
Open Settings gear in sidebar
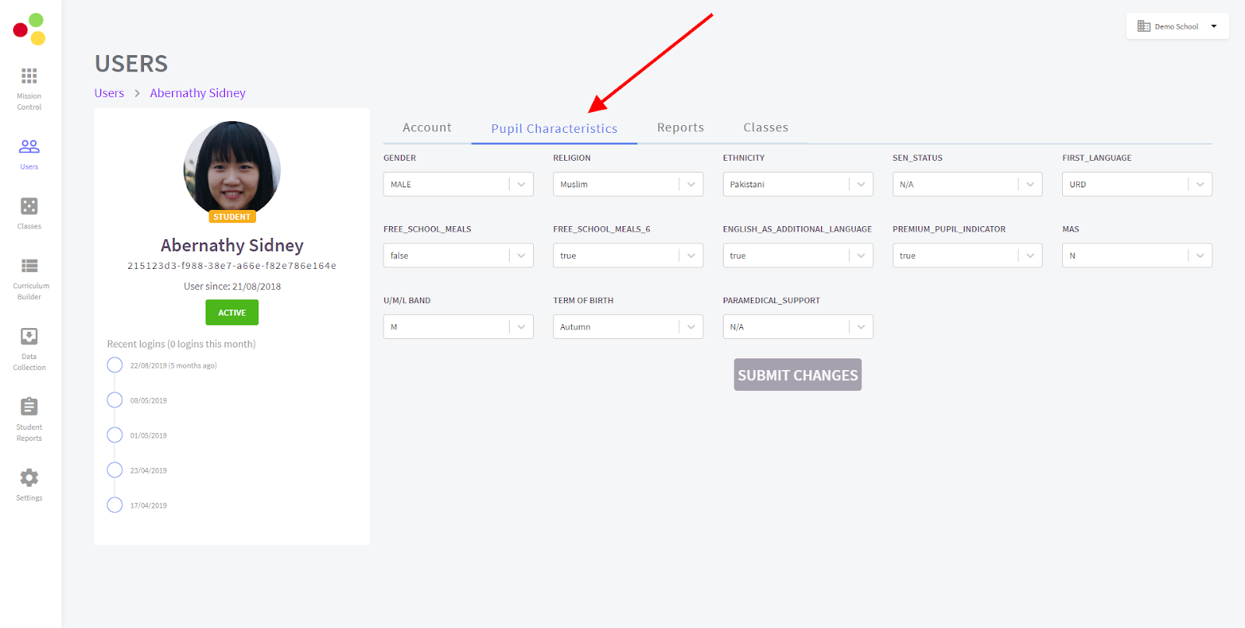pos(29,484)
